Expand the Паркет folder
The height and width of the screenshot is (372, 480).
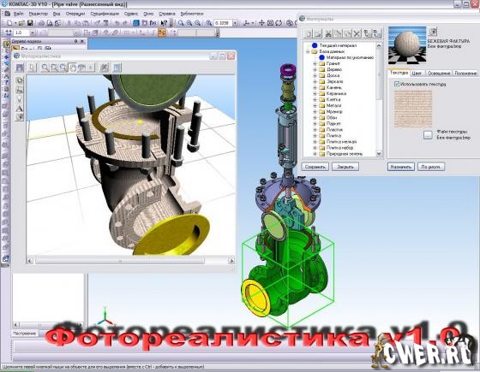315,123
